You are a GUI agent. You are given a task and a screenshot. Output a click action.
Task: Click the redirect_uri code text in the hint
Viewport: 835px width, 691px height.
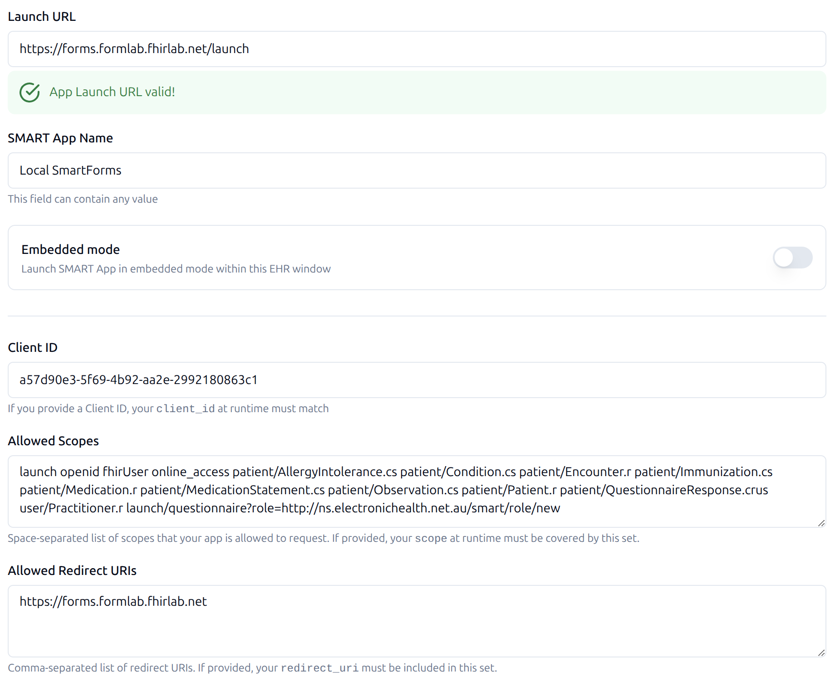[319, 668]
